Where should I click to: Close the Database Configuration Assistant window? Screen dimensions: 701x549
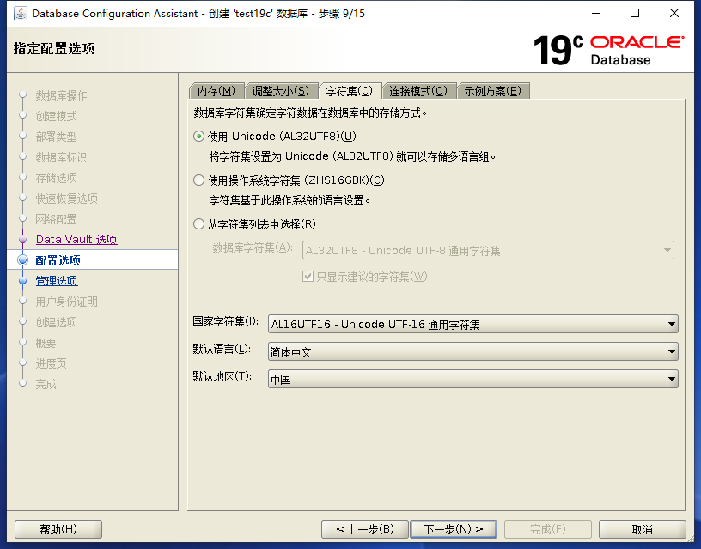(x=674, y=14)
